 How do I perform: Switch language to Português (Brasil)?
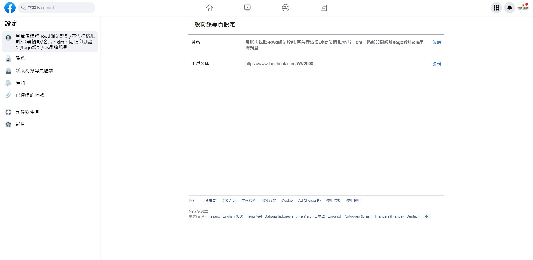click(358, 216)
